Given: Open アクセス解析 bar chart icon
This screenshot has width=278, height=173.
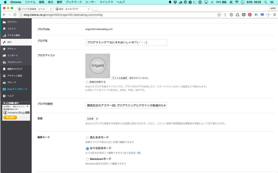Looking at the screenshot, I should coord(4,35).
